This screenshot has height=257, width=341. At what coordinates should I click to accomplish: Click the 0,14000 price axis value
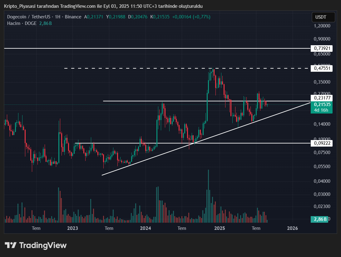click(322, 124)
